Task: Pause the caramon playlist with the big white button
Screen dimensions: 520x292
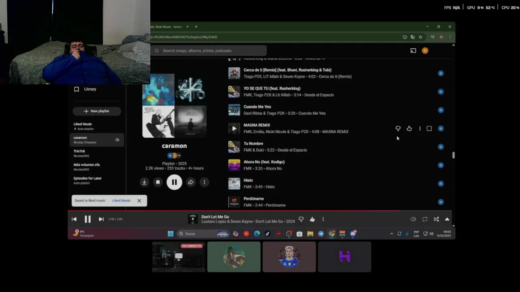Action: coord(174,182)
